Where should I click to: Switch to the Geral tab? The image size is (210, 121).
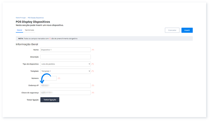19,30
